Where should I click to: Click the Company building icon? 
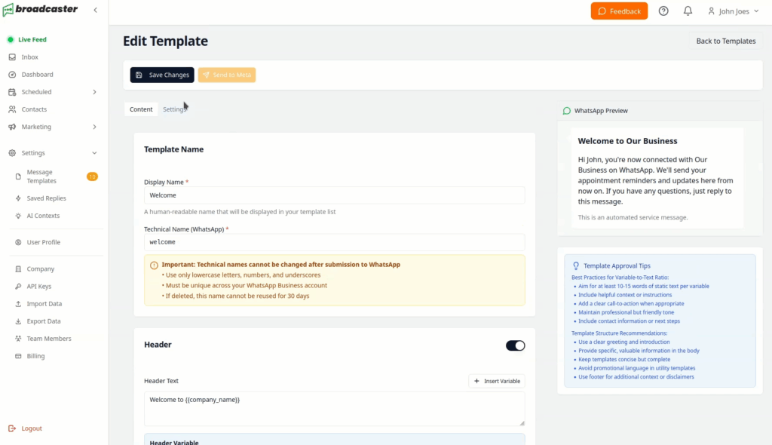(x=18, y=269)
